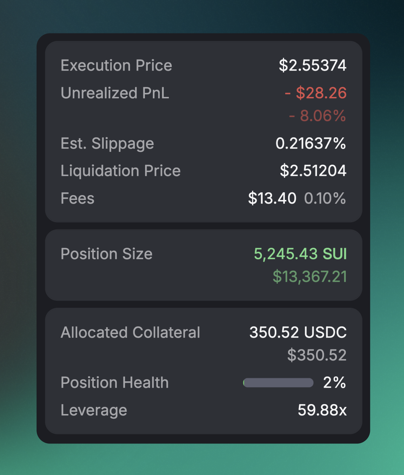The width and height of the screenshot is (404, 475).
Task: Click the Position Health progress bar
Action: point(278,383)
